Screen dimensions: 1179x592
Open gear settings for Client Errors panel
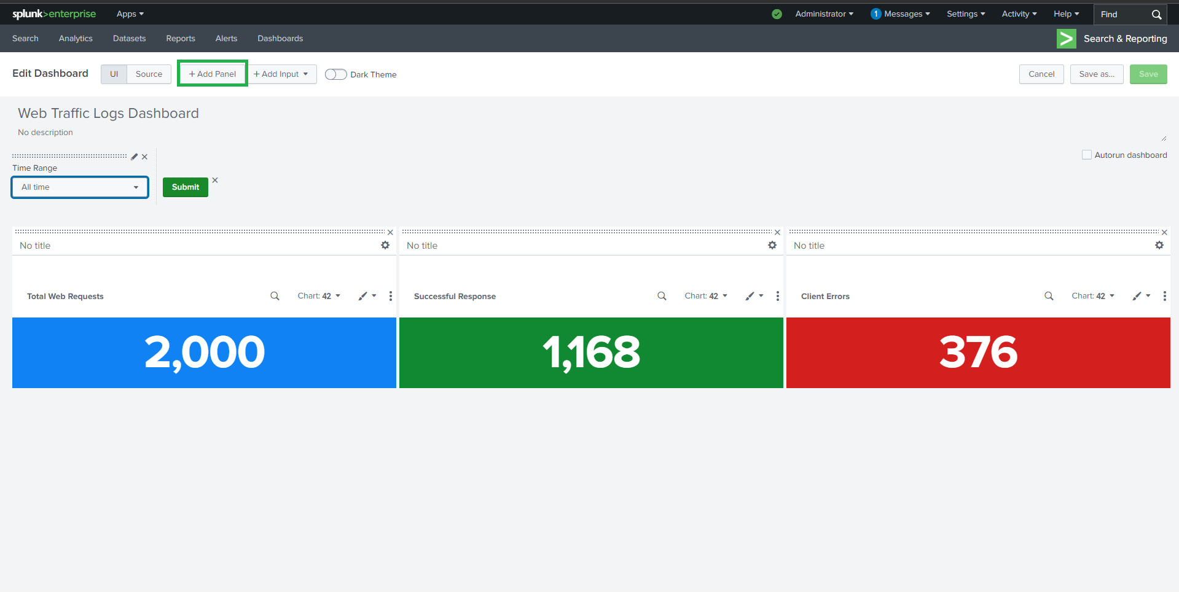click(x=1159, y=245)
